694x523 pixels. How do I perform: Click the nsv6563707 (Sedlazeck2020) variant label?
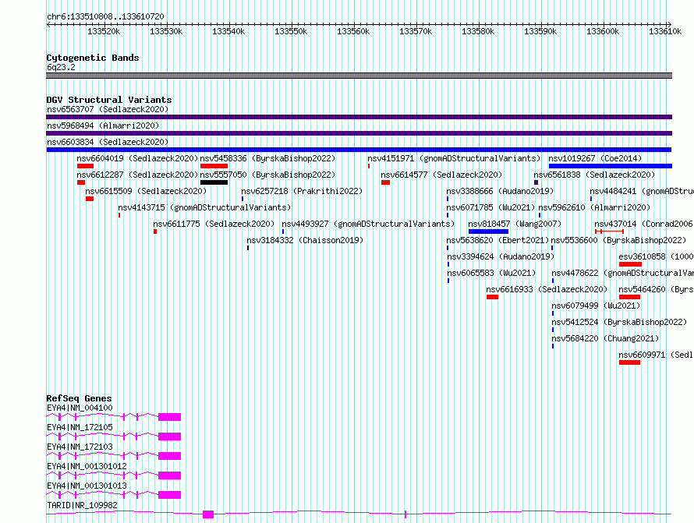[108, 109]
